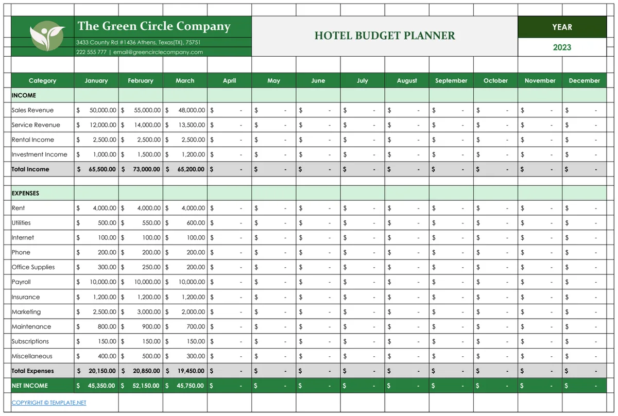The height and width of the screenshot is (416, 618).
Task: Select the August column header
Action: (407, 80)
